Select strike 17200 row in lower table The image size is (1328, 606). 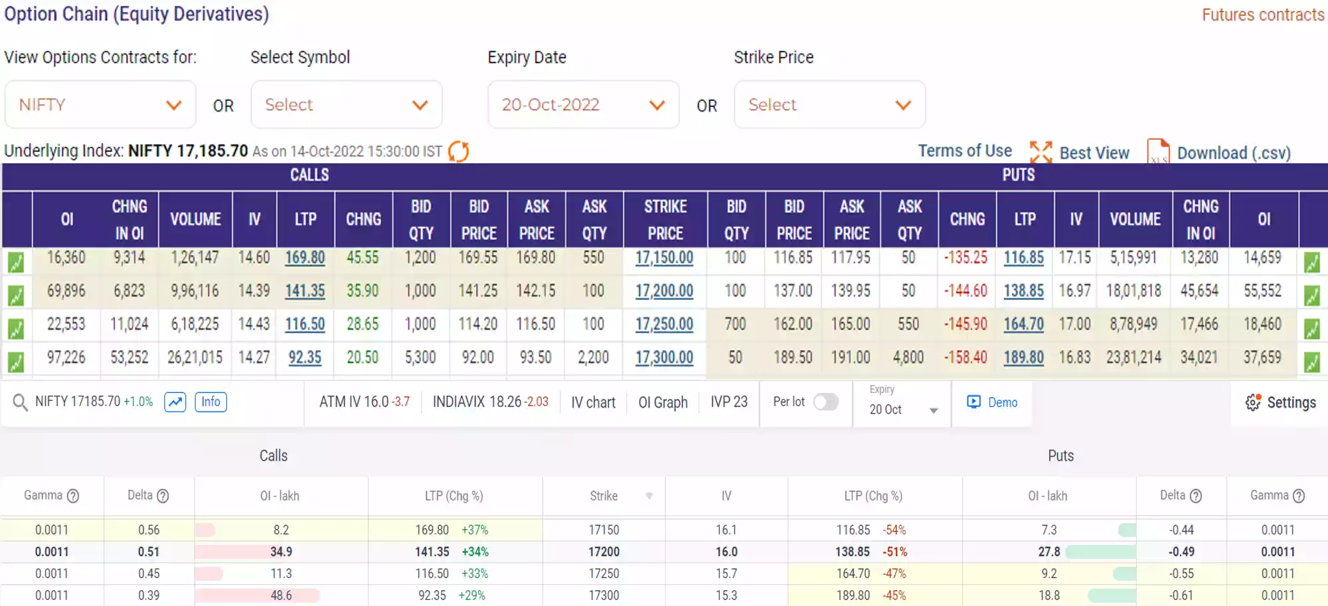tap(664, 552)
